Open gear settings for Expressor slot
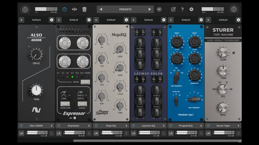The image size is (259, 145). (89, 20)
